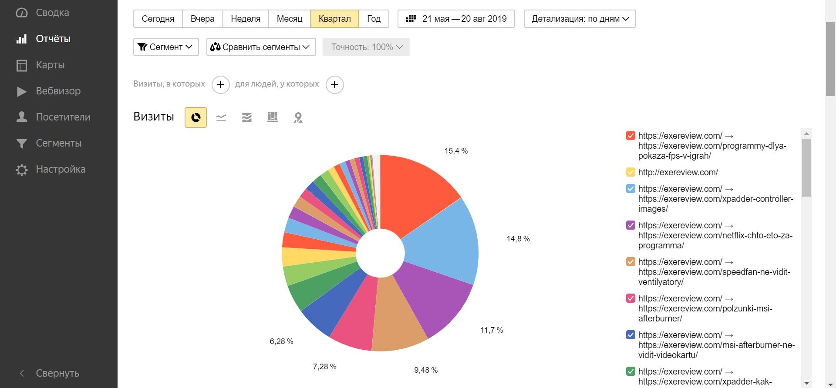Click the legend scroll up arrow

pos(806,134)
